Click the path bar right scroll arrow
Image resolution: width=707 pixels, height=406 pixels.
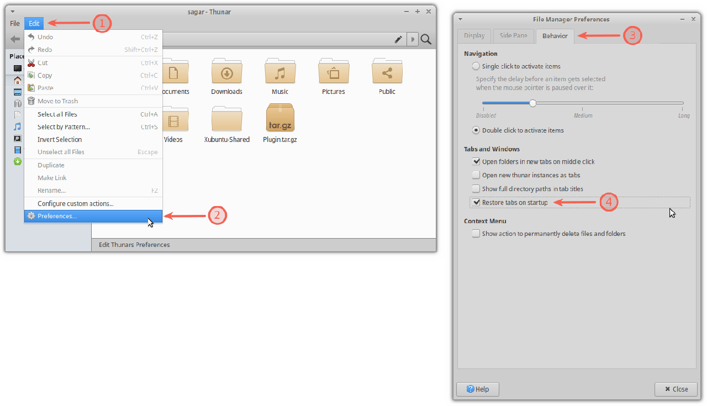tap(412, 39)
